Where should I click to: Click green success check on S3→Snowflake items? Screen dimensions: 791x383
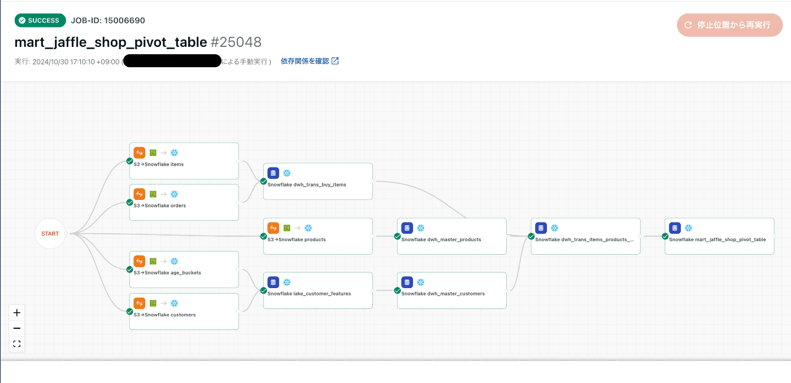(x=129, y=161)
